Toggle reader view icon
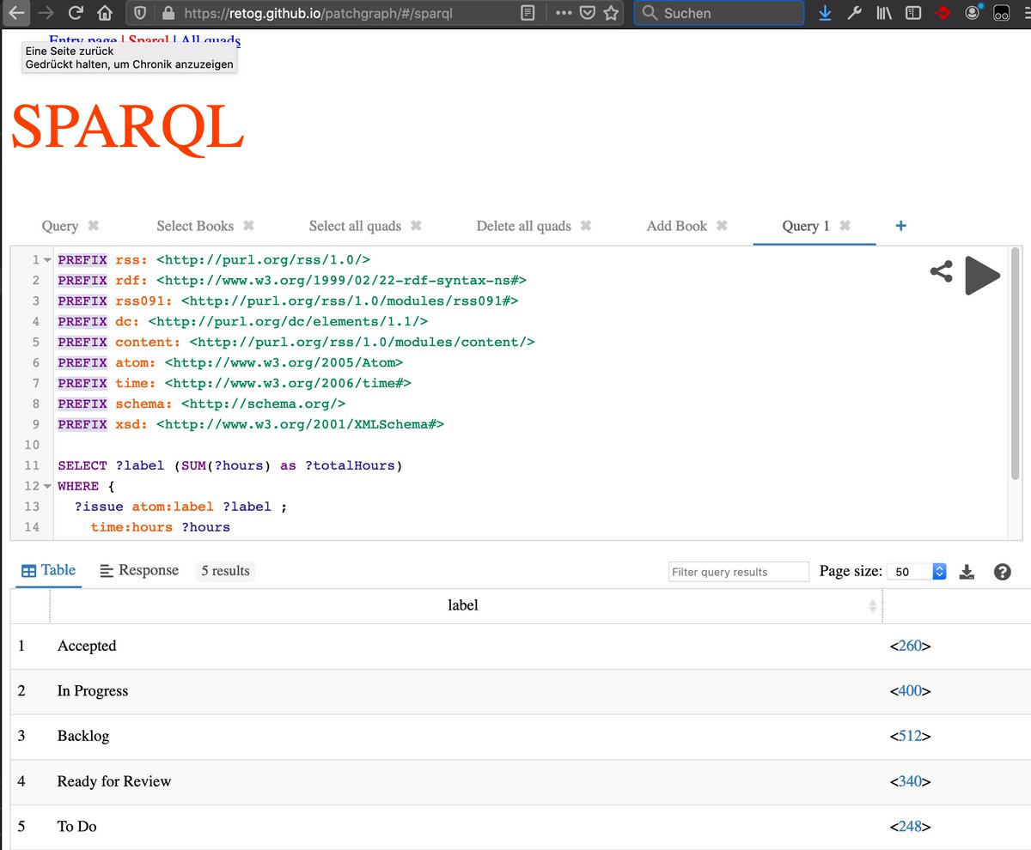1031x850 pixels. tap(528, 13)
